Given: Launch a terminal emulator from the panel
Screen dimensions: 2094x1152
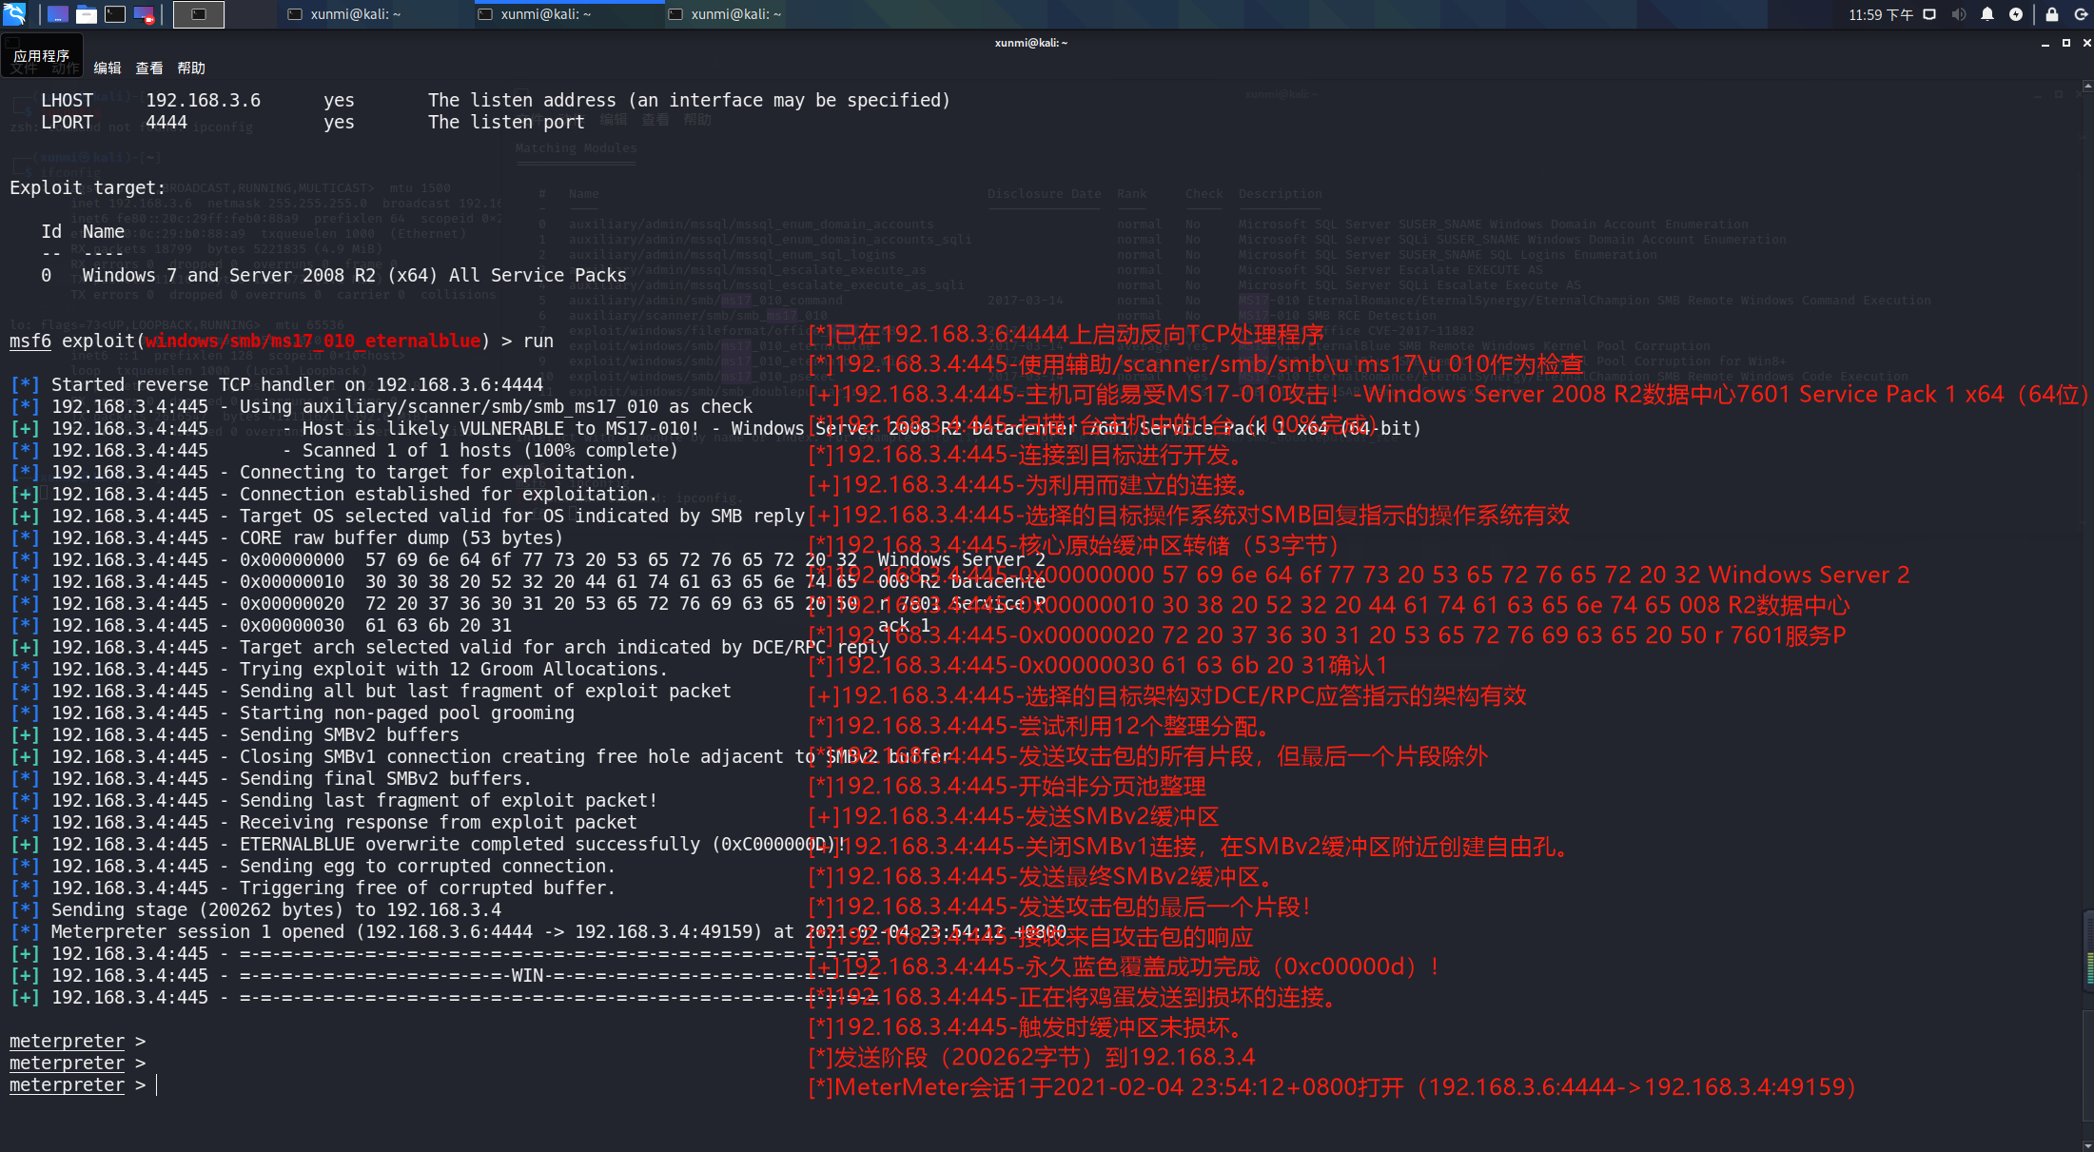Looking at the screenshot, I should click(x=114, y=14).
